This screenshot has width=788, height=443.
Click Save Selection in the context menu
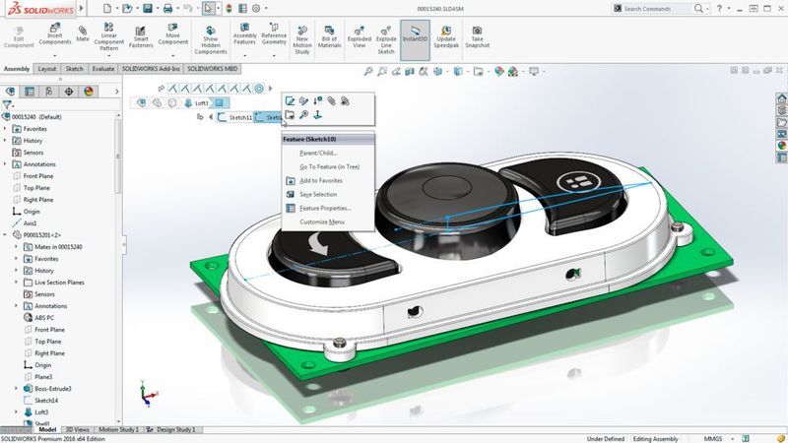point(328,194)
